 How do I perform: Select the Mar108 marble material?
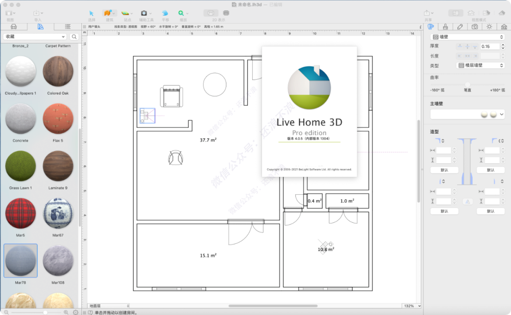click(x=58, y=261)
